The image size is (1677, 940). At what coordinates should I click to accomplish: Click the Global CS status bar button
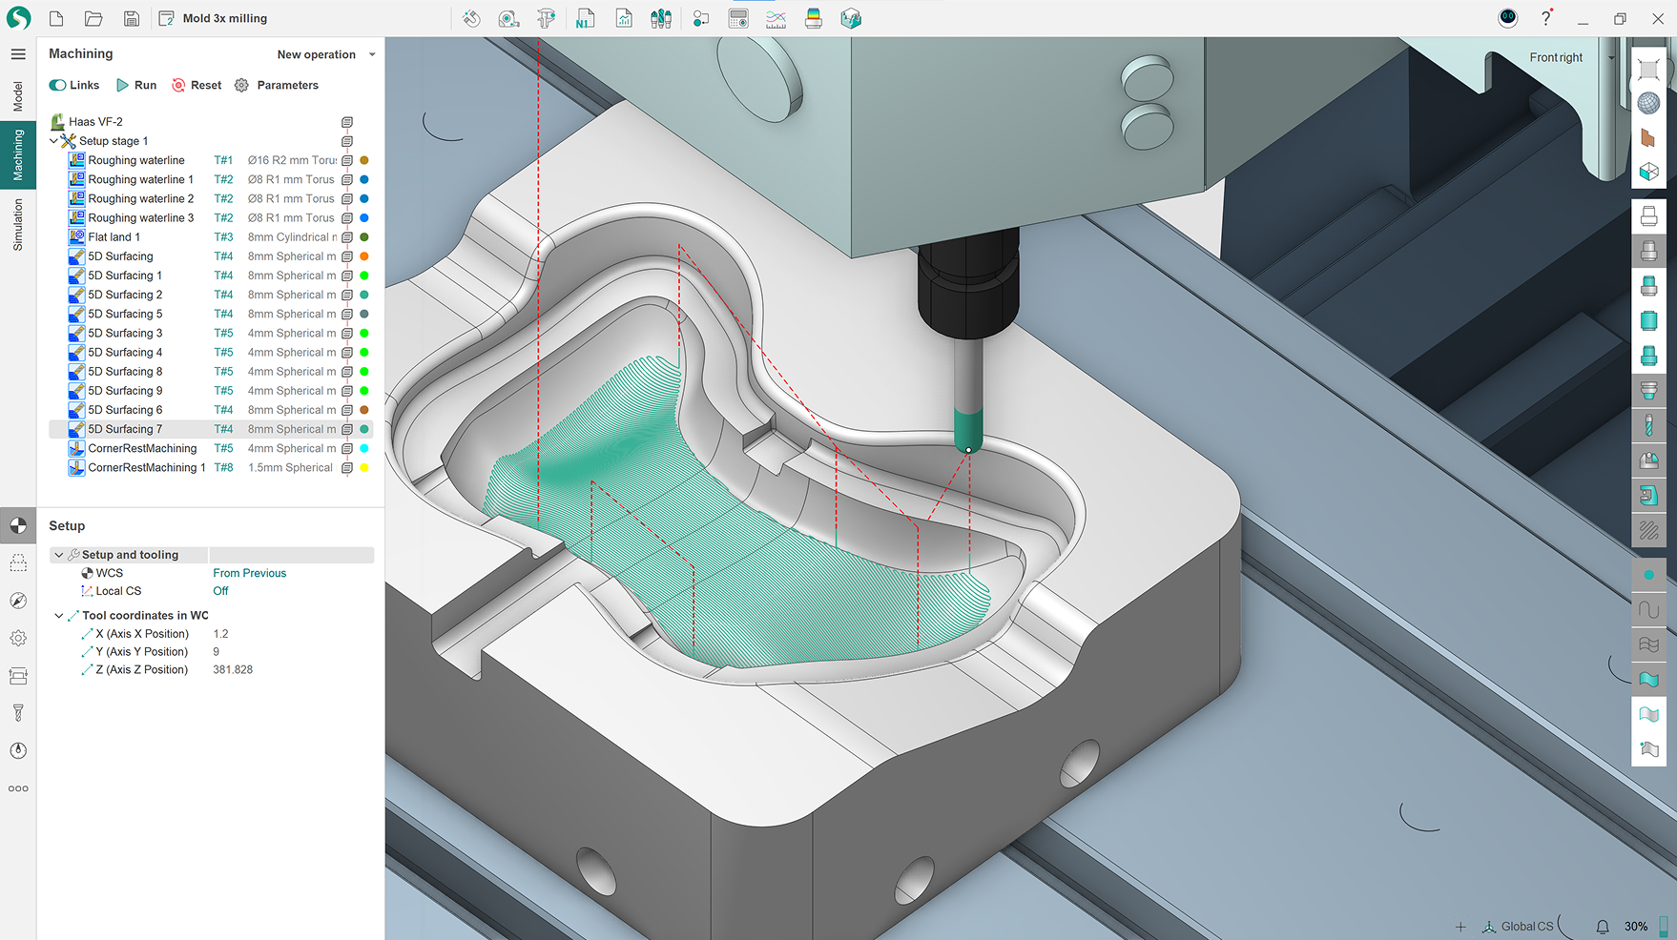coord(1518,926)
